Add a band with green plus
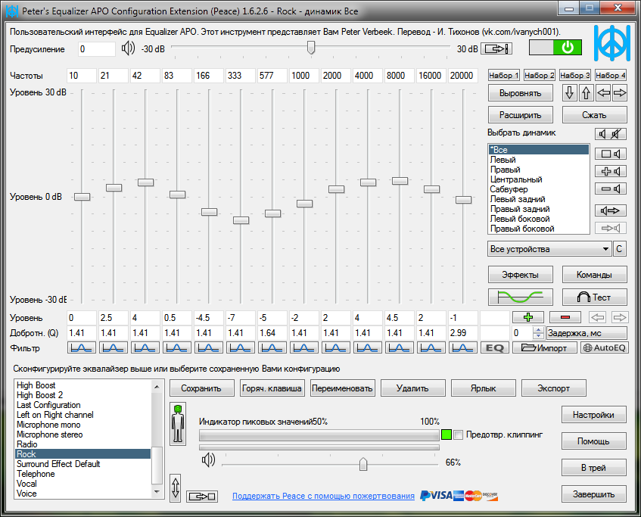 tap(528, 317)
